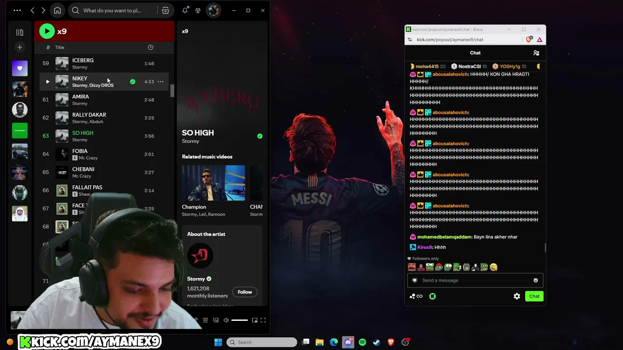This screenshot has height=350, width=623.
Task: Enter Spotify full screen mode
Action: [x=263, y=320]
